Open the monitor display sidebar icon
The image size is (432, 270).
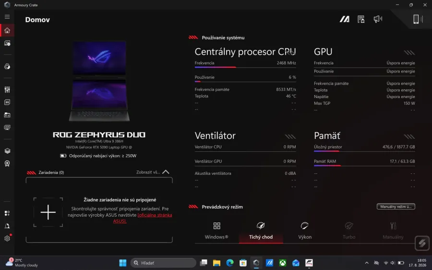click(x=7, y=127)
